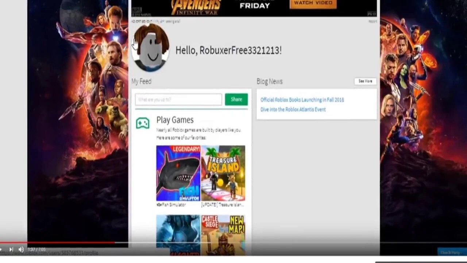Viewport: 467px width, 263px height.
Task: Skip to the next video
Action: 11,249
